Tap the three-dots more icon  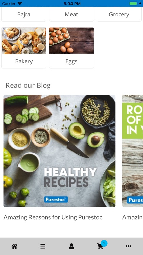(128, 247)
